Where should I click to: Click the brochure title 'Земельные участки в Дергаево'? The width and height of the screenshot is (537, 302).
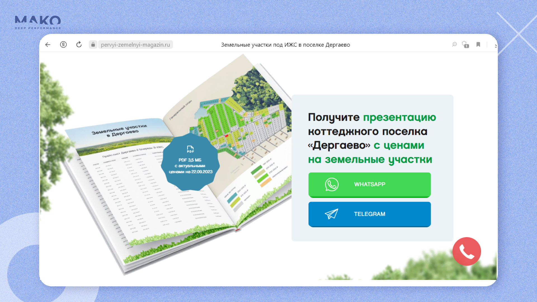pos(120,130)
